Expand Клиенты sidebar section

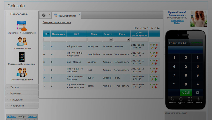coord(22,94)
